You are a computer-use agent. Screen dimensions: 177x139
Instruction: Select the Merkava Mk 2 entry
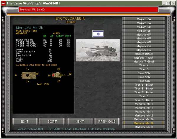click(x=144, y=115)
